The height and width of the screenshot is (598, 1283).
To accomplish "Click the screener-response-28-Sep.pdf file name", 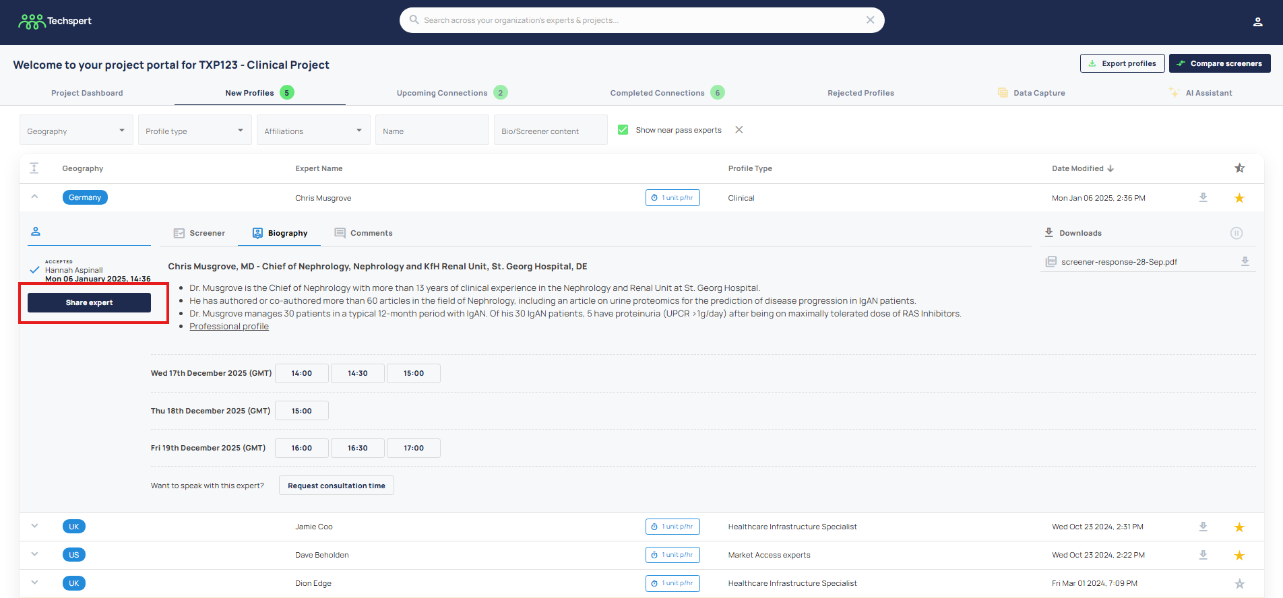I will (1119, 262).
